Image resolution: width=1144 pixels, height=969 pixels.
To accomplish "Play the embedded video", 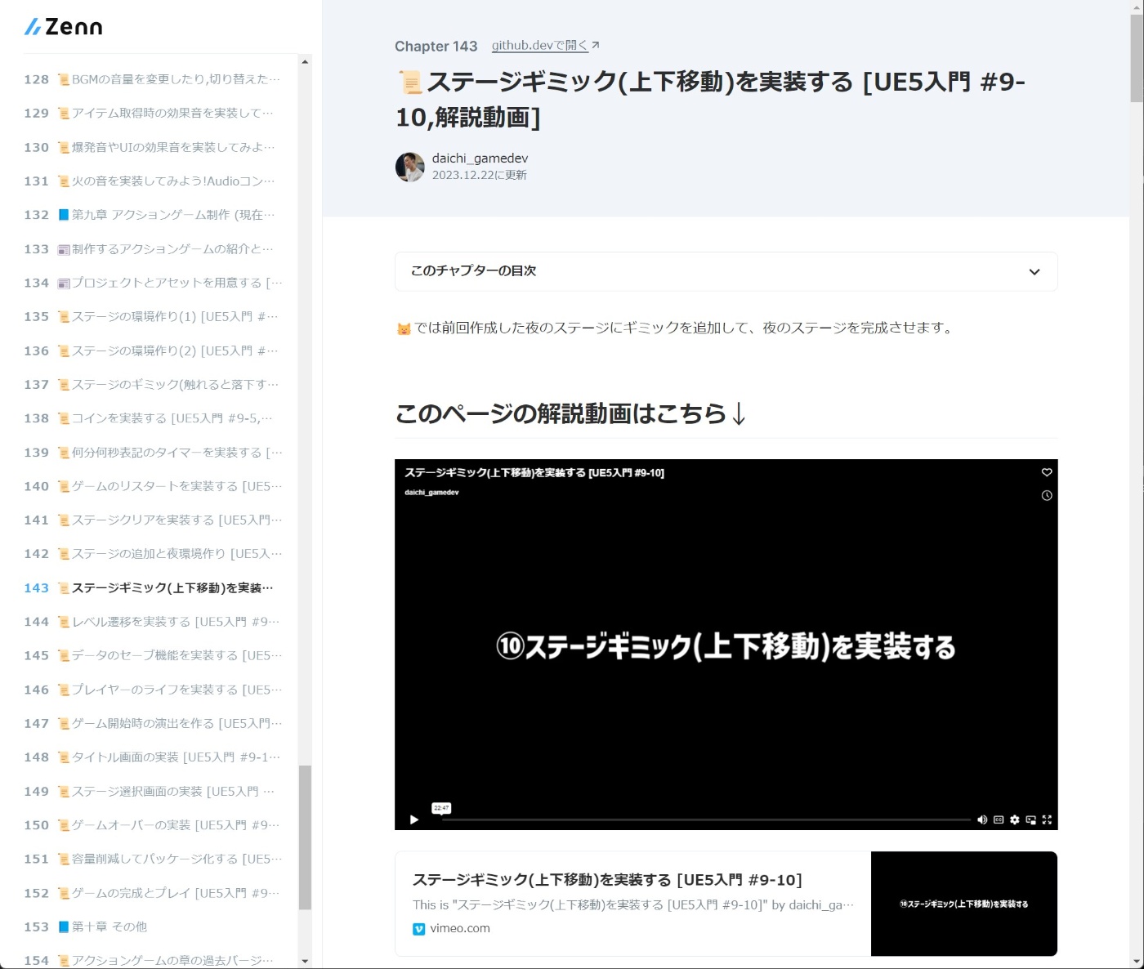I will 414,819.
